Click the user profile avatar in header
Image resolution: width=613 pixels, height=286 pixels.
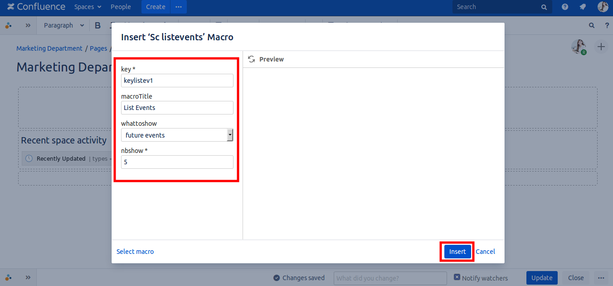pyautogui.click(x=603, y=7)
